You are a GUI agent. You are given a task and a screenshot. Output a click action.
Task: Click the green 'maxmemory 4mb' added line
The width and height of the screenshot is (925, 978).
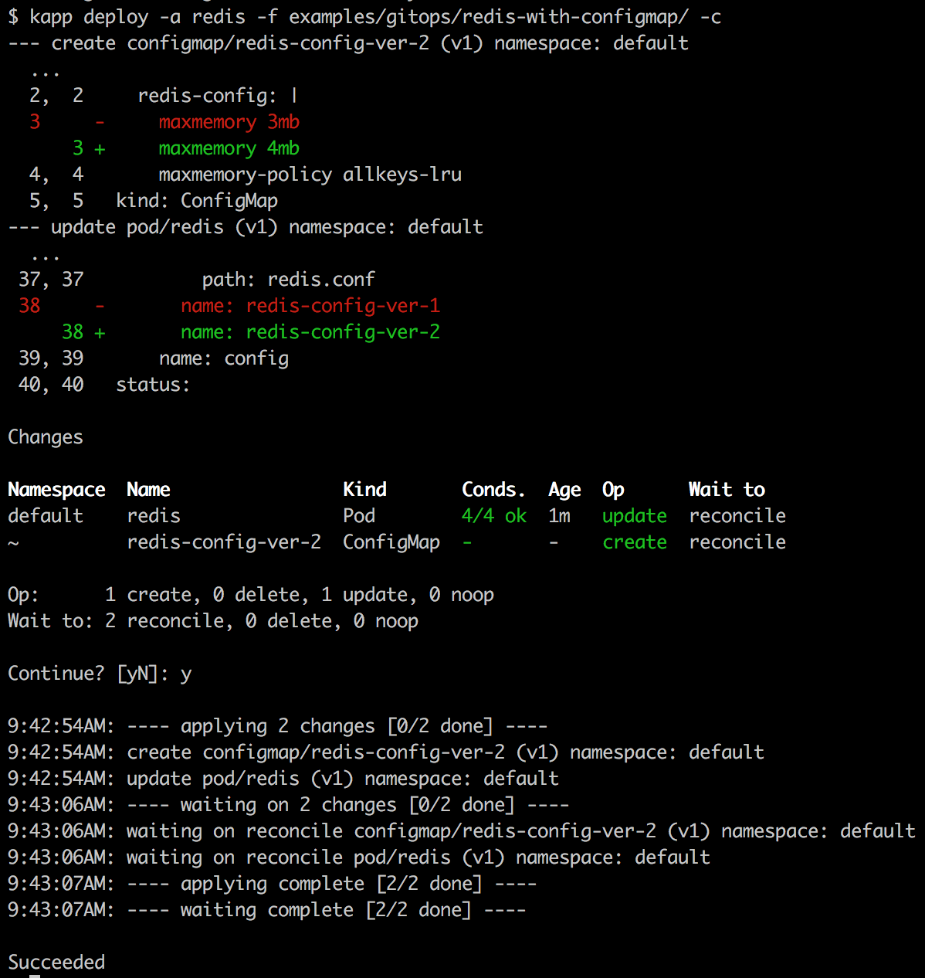229,148
